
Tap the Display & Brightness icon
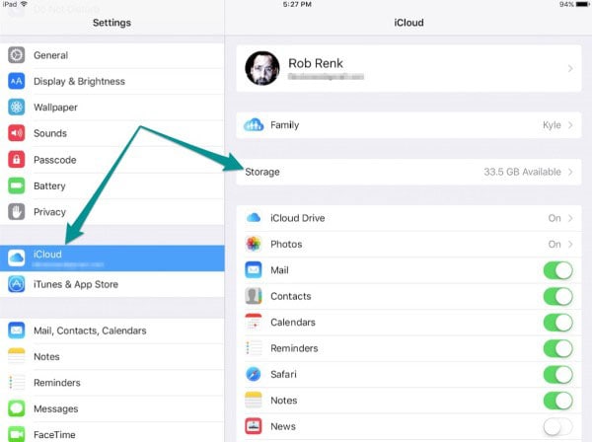pos(16,81)
